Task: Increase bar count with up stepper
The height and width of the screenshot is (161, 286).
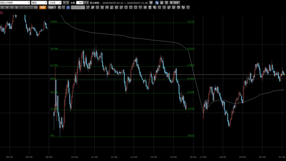Action: tap(88, 3)
